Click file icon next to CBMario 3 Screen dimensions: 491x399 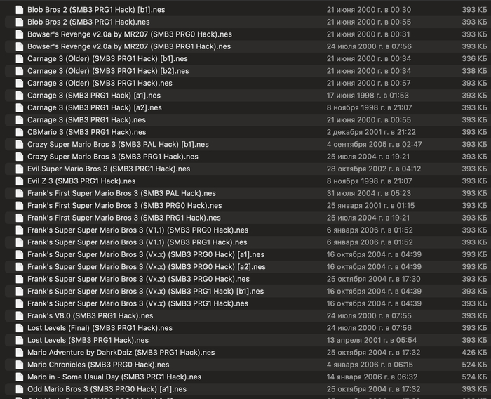click(20, 132)
